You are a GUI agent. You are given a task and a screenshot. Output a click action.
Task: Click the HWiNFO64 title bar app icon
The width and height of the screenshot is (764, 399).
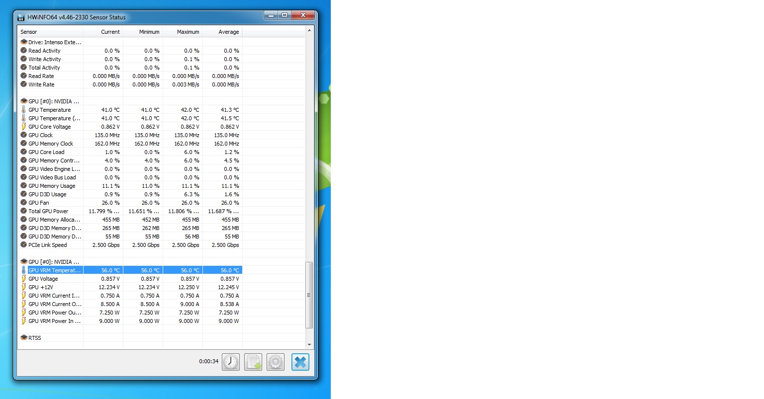pos(21,17)
